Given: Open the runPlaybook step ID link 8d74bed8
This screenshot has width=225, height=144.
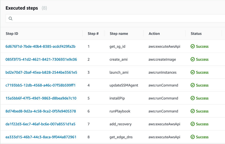Looking at the screenshot, I should click(41, 111).
